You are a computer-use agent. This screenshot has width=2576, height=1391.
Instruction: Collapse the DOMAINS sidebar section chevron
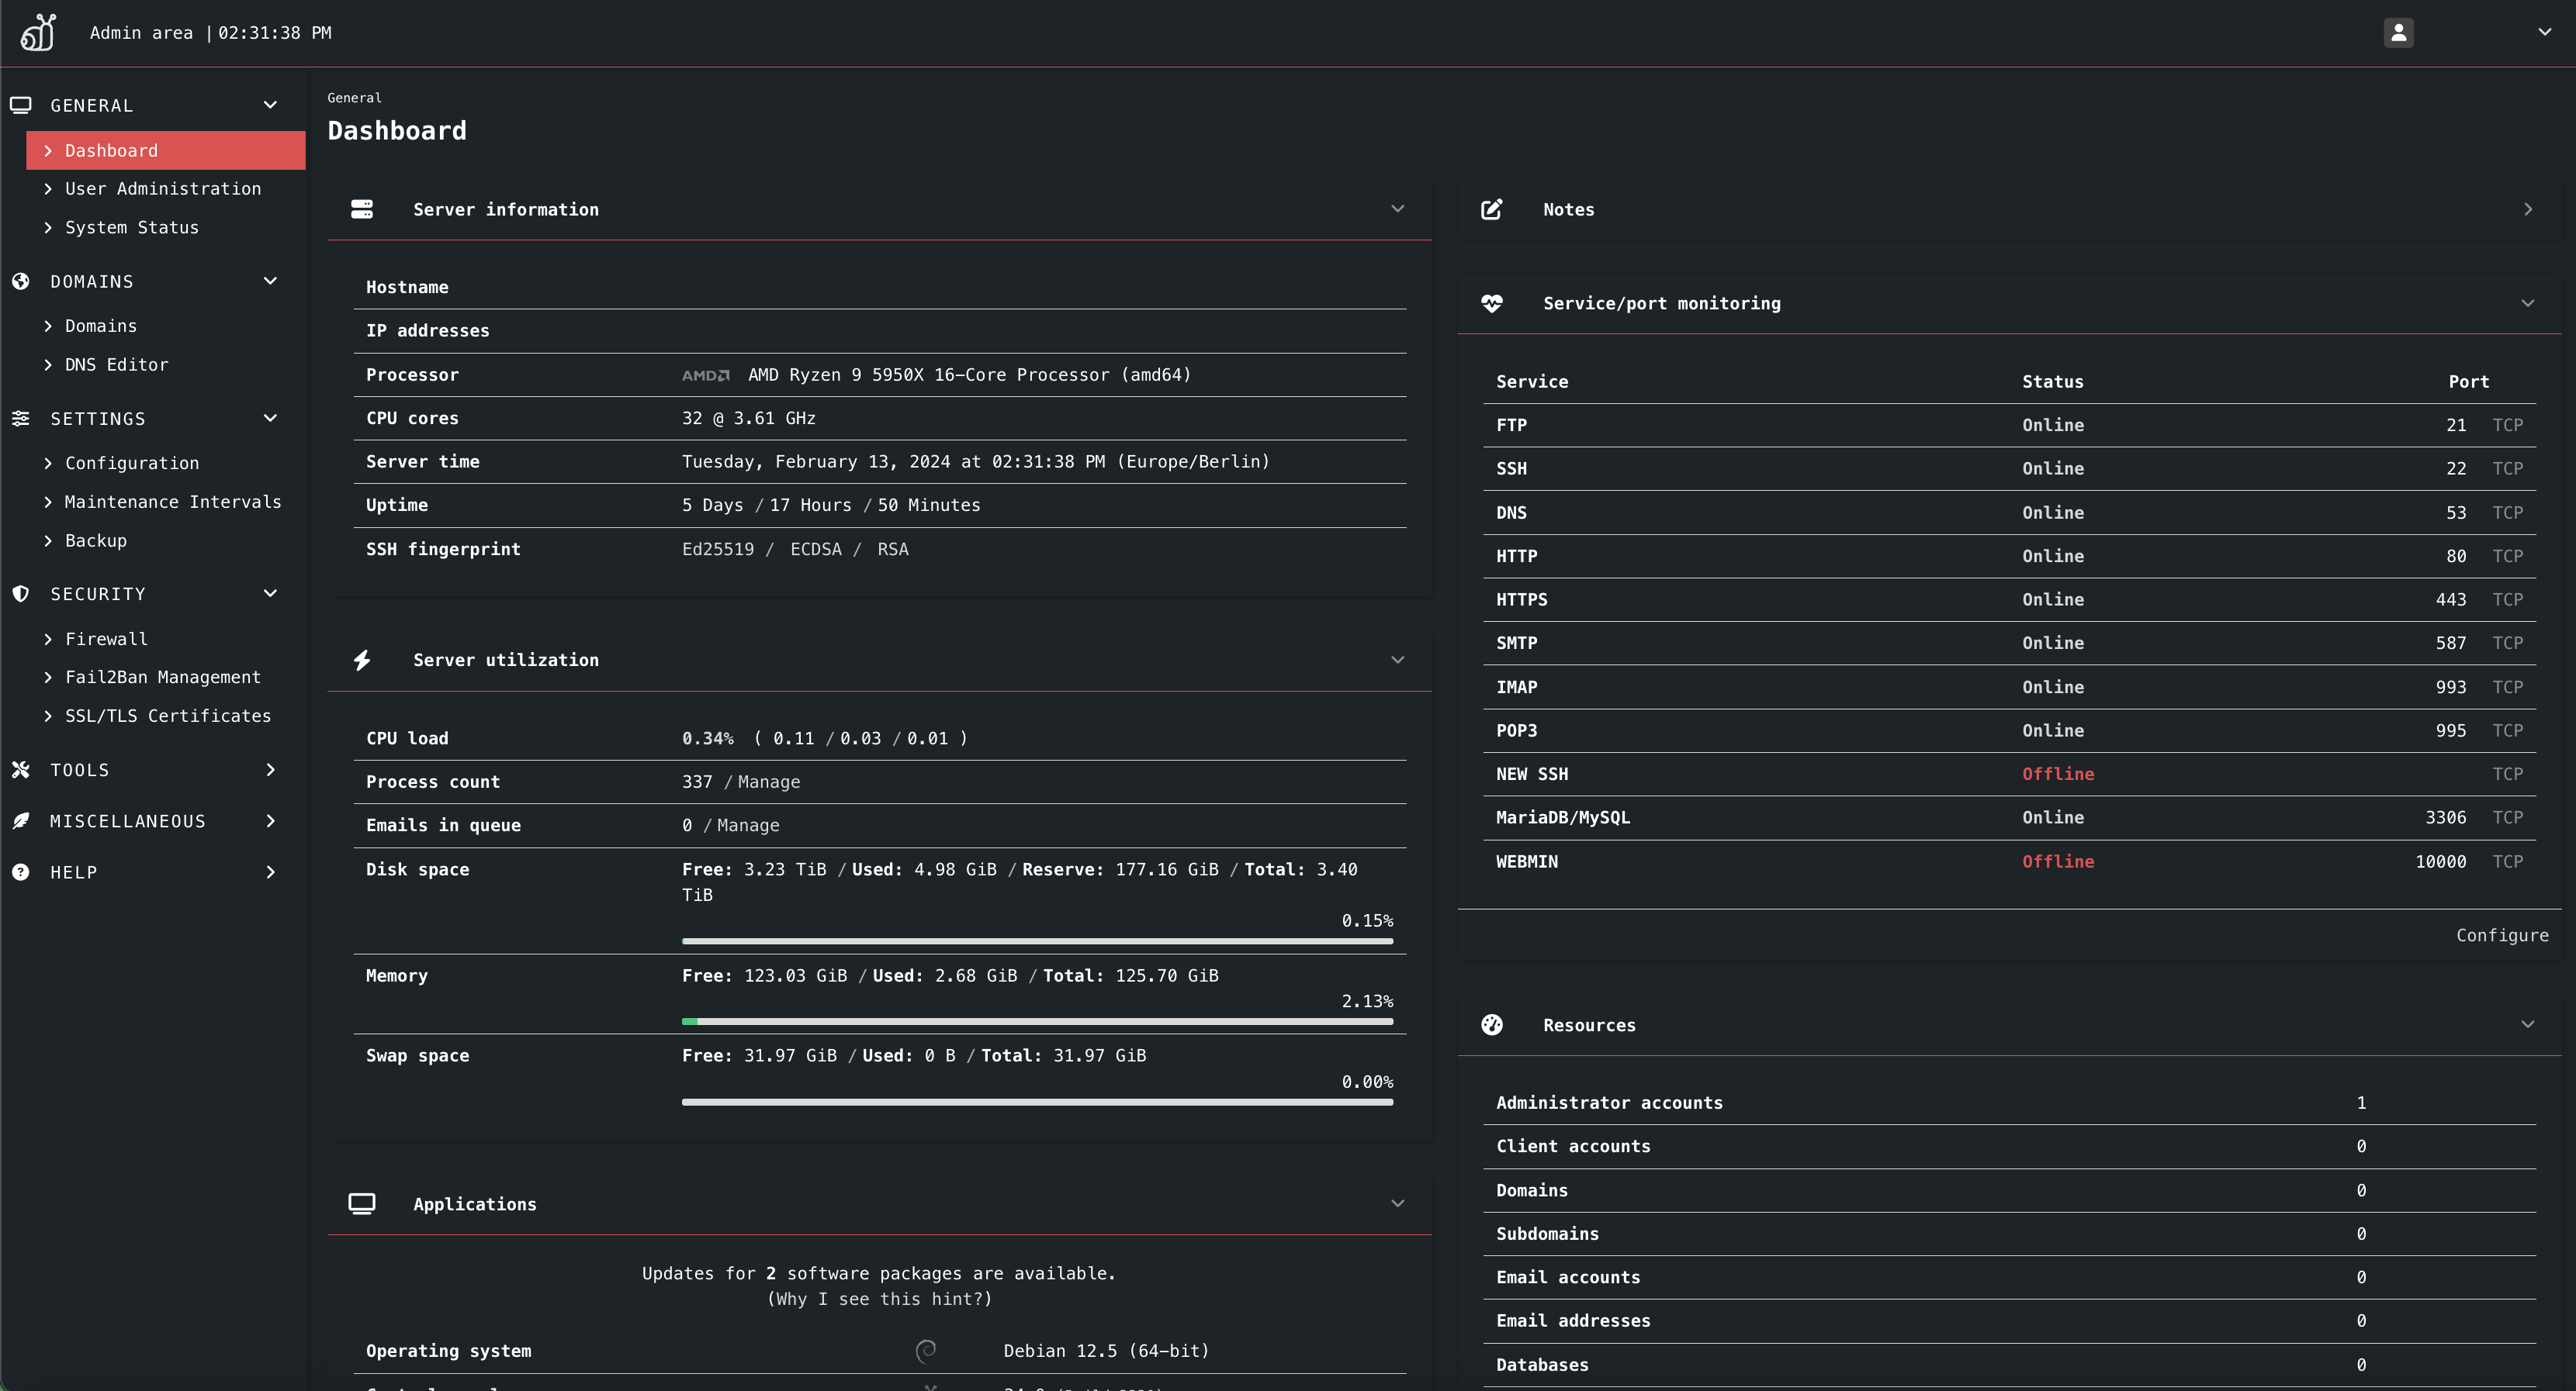270,281
